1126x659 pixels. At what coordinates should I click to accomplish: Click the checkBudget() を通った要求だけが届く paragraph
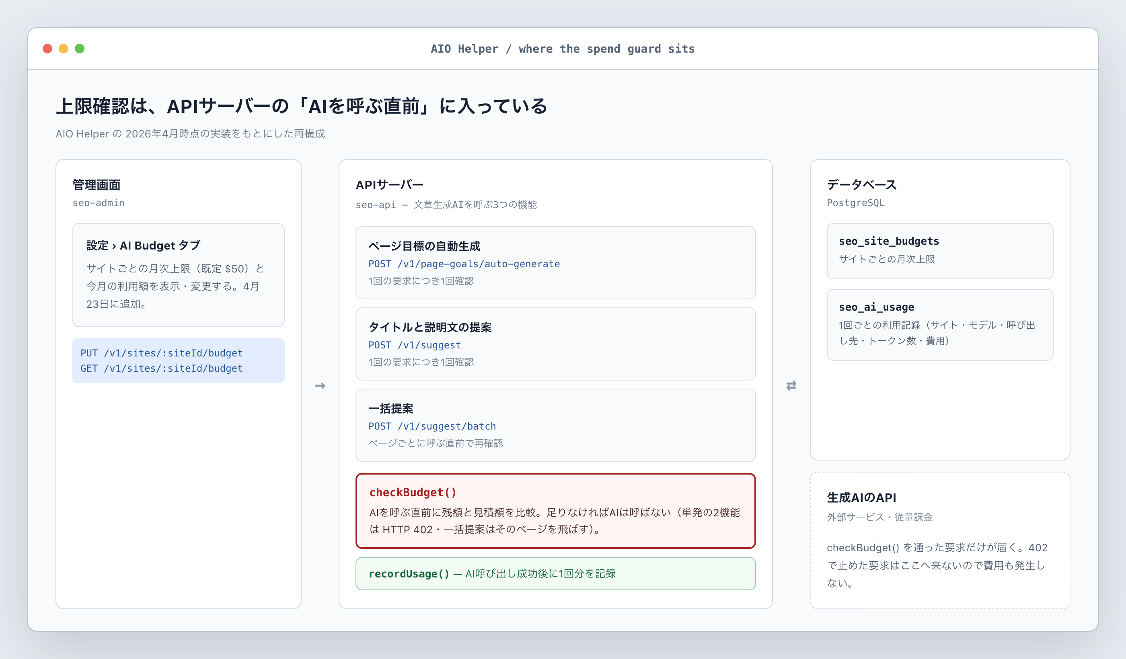pyautogui.click(x=937, y=565)
